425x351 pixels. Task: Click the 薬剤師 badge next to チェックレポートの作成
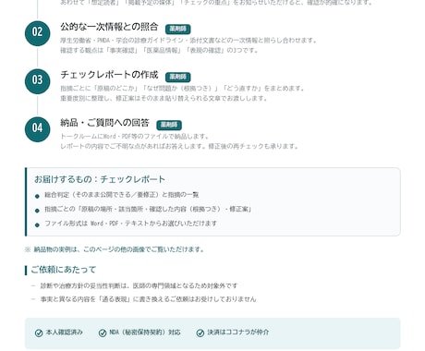tap(178, 77)
